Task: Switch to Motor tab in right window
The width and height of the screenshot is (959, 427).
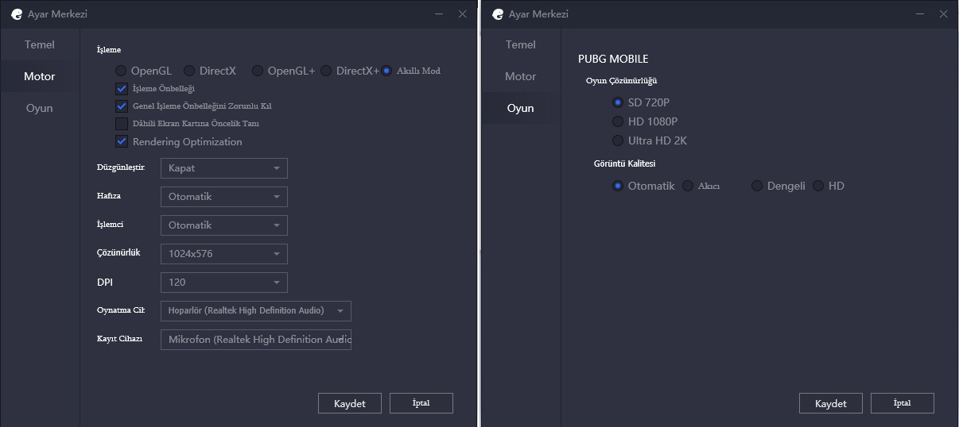Action: (x=521, y=76)
